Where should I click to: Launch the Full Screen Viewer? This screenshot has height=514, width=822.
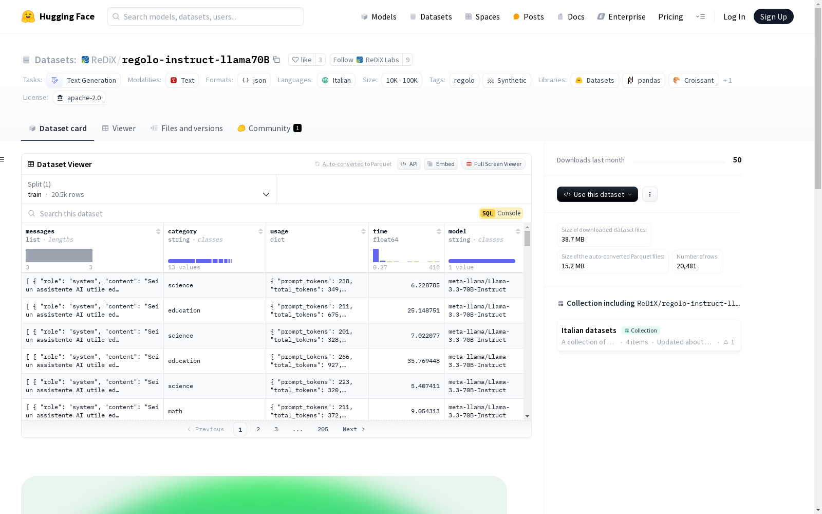(493, 164)
